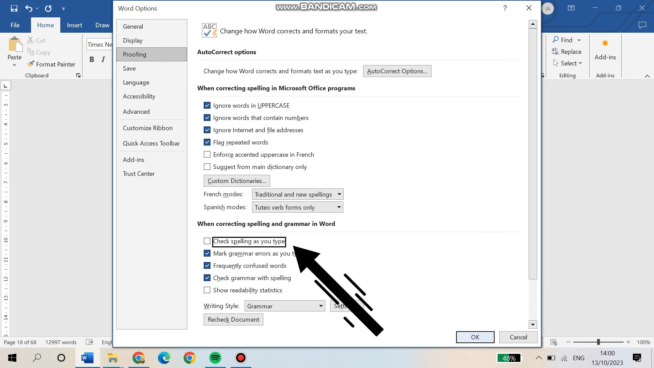This screenshot has width=654, height=368.
Task: Click the Find magnifier in Editing group
Action: pyautogui.click(x=556, y=40)
